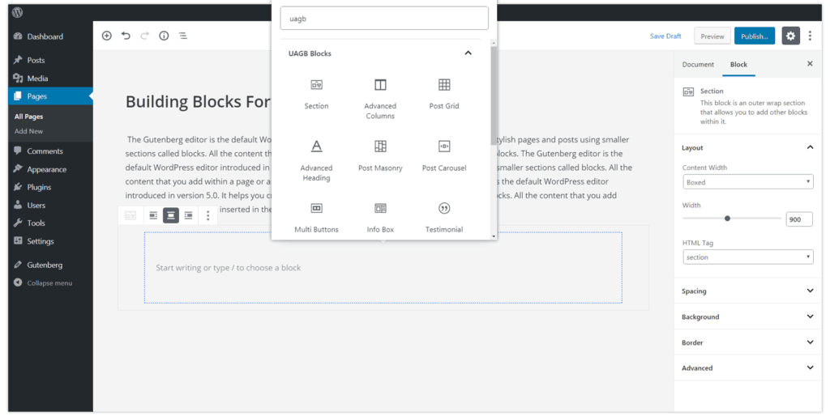Switch to the Document tab
This screenshot has height=416, width=830.
pyautogui.click(x=698, y=65)
